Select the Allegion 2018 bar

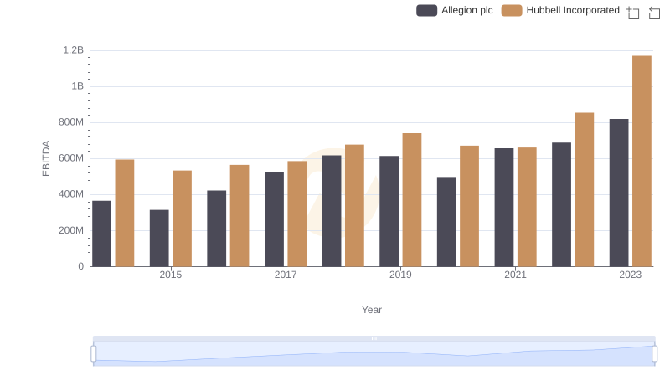coord(332,211)
